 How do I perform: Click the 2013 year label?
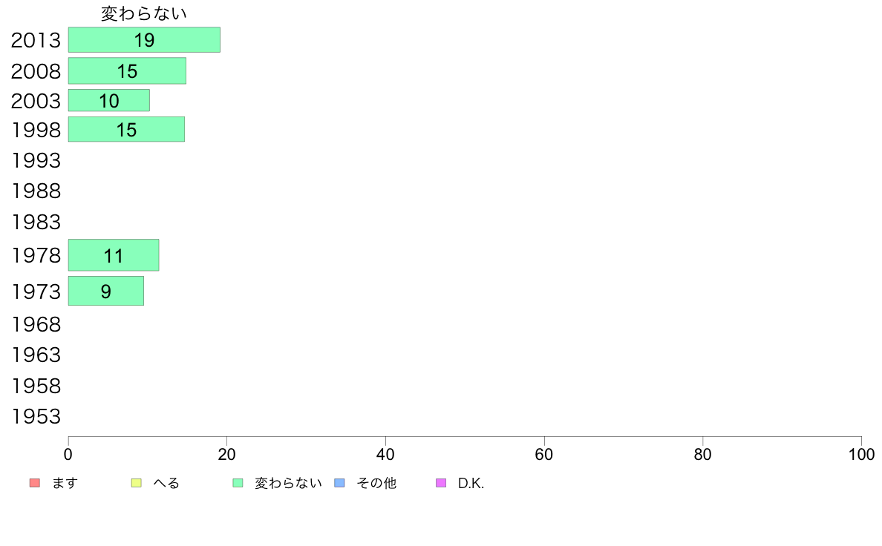pos(36,41)
